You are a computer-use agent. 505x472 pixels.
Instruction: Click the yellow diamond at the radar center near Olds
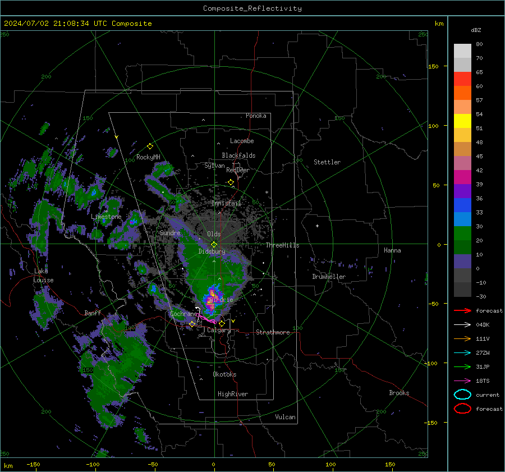(x=214, y=244)
